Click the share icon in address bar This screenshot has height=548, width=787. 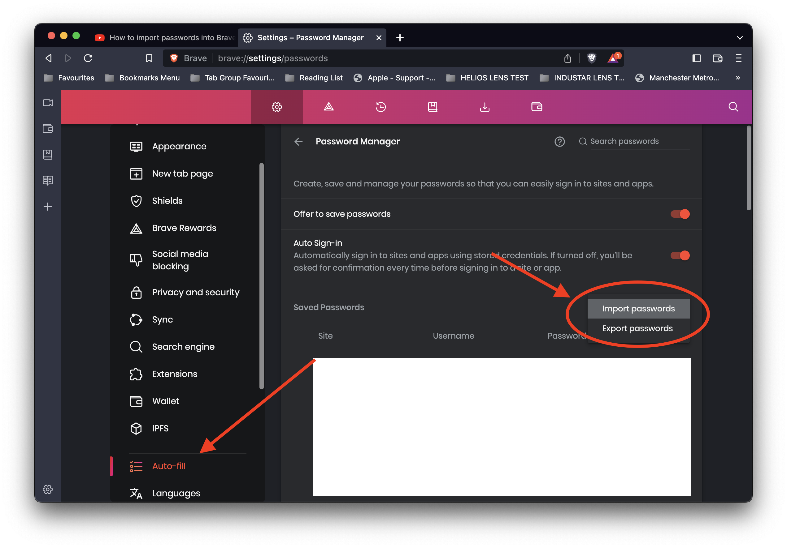(x=567, y=58)
